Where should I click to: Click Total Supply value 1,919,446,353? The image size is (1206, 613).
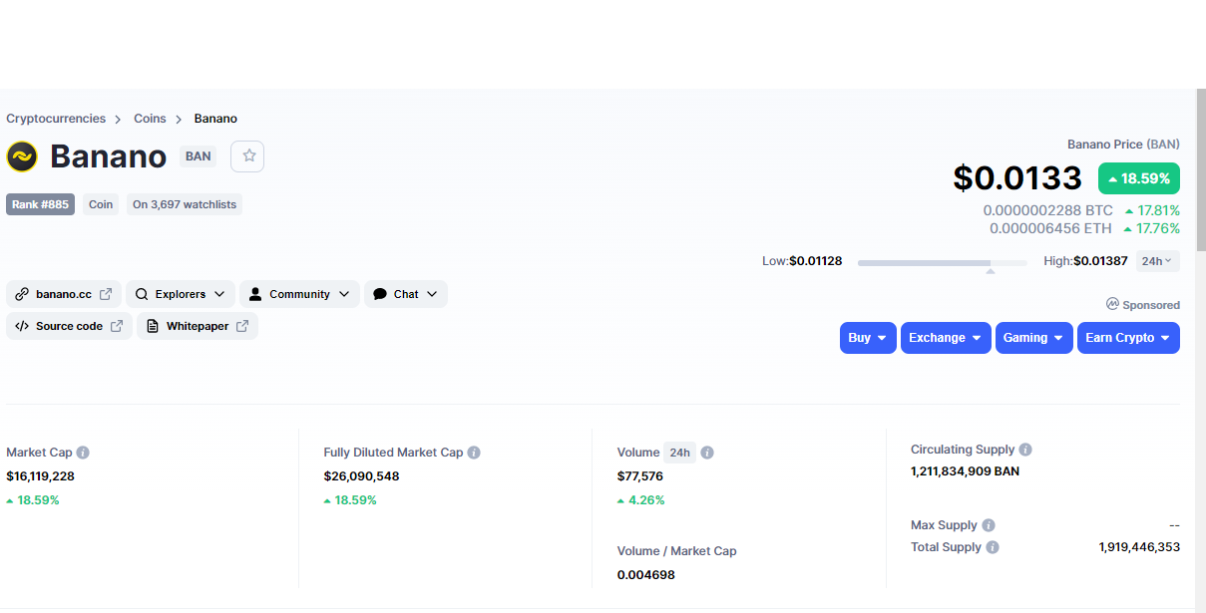click(x=1139, y=547)
